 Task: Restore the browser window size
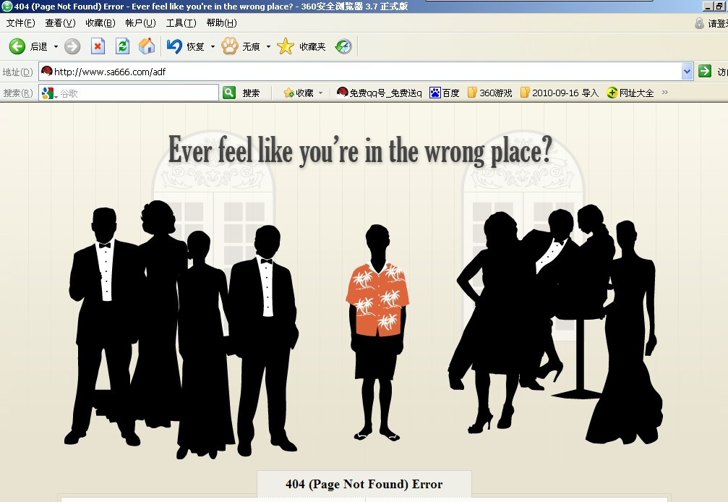click(x=719, y=6)
